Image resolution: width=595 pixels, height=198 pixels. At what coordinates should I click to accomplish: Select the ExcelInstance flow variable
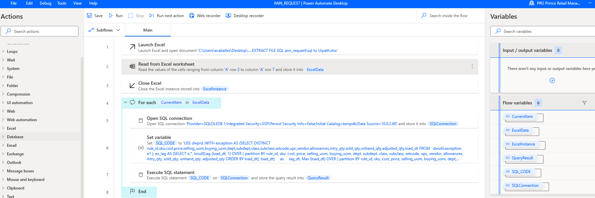(x=521, y=144)
